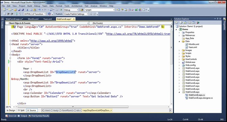Click Solution Explorer Properties toolbar icon

pyautogui.click(x=176, y=23)
